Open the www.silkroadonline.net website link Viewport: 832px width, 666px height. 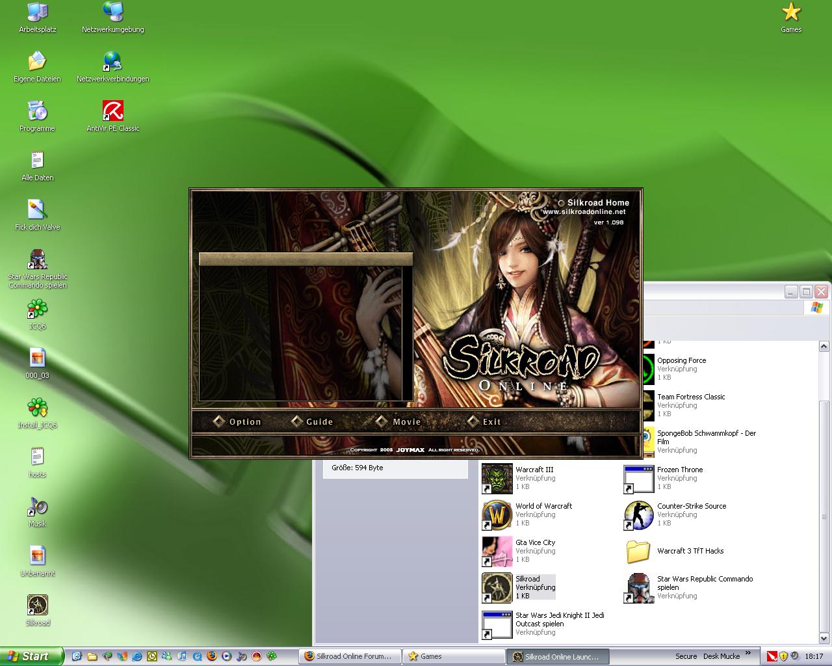pyautogui.click(x=584, y=211)
